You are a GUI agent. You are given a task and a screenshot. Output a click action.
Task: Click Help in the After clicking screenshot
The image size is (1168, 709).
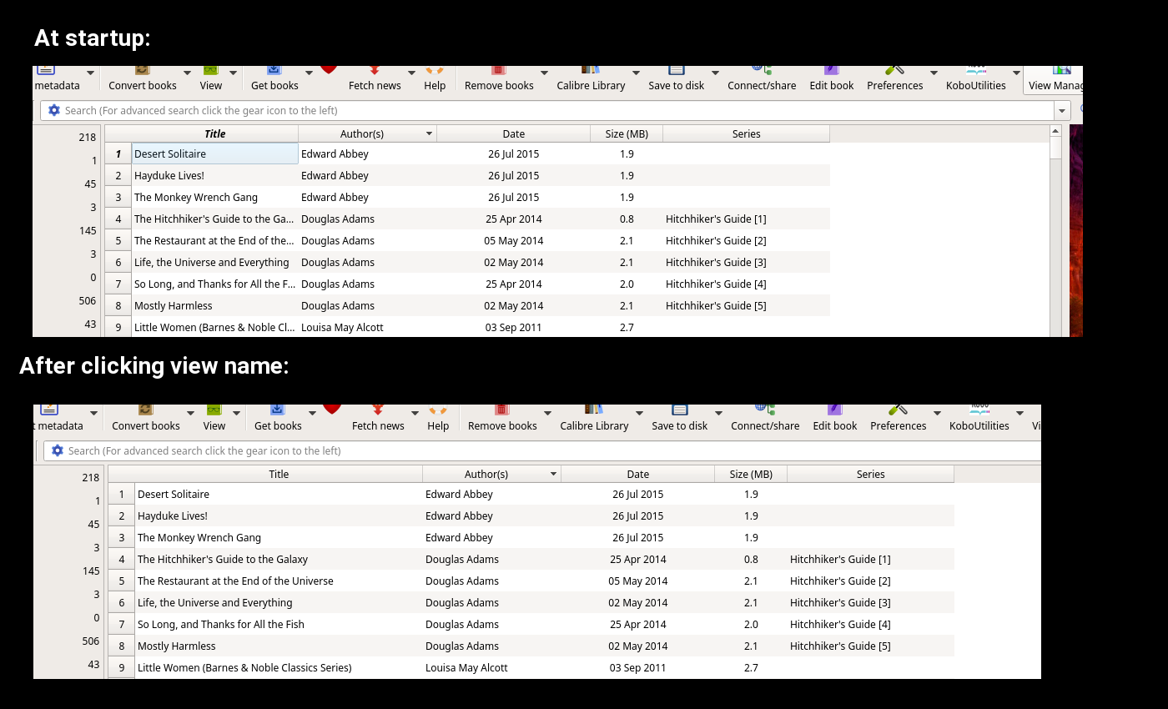pos(438,419)
